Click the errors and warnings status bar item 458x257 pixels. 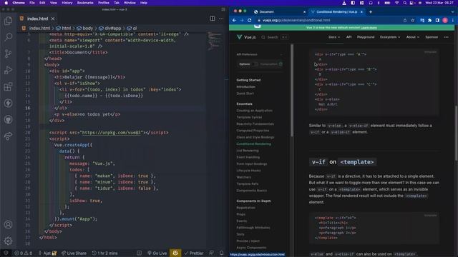pyautogui.click(x=24, y=253)
